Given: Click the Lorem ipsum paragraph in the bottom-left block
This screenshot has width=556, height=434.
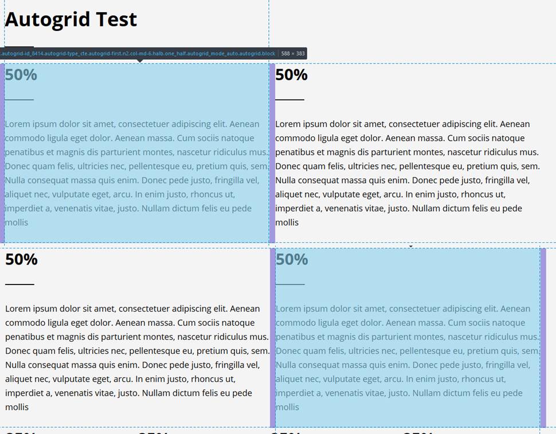Looking at the screenshot, I should click(136, 357).
